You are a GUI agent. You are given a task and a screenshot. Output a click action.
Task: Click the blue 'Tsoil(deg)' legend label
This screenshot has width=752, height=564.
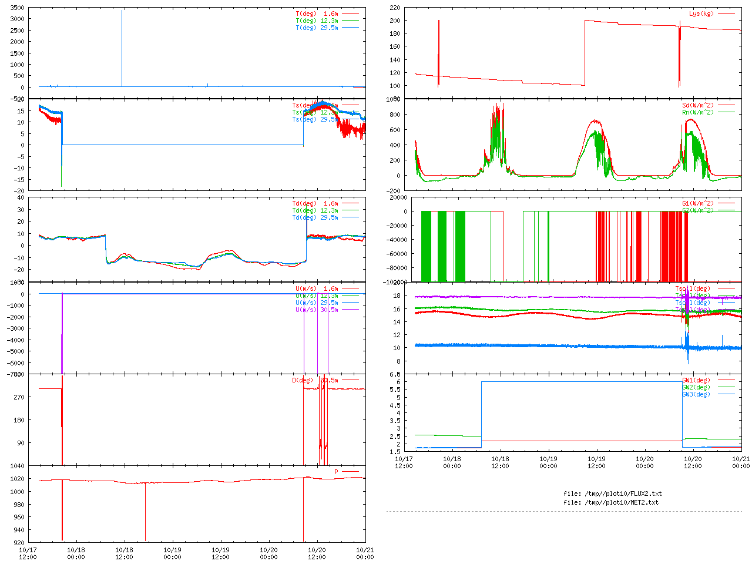[693, 303]
